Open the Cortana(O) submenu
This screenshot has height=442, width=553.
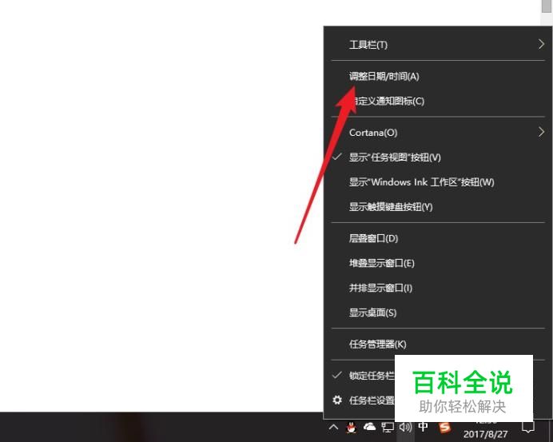439,133
